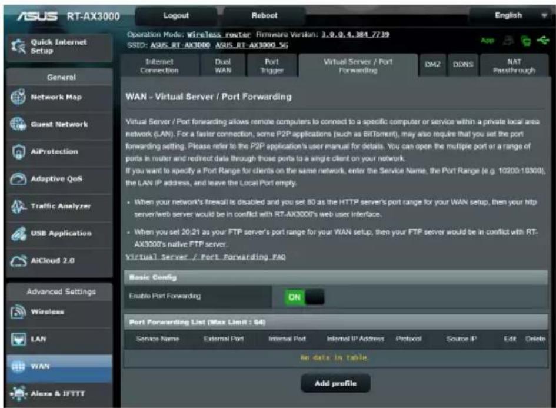
Task: Click the ASUS logo in header
Action: coord(37,16)
